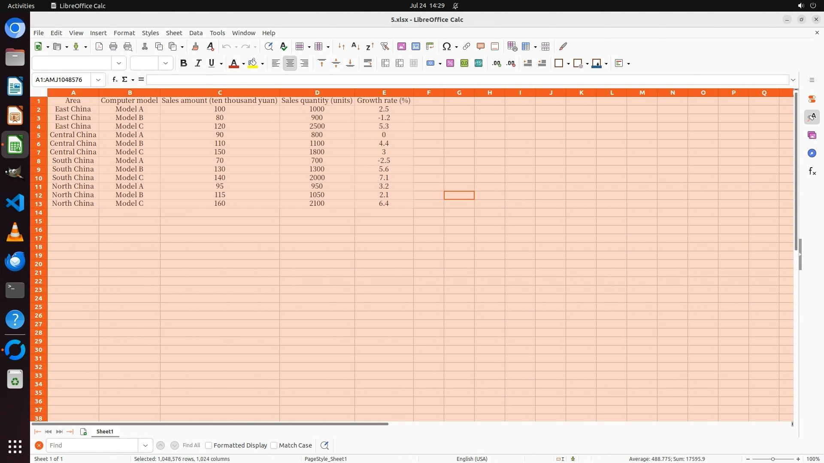Open the Name Box dropdown arrow
The height and width of the screenshot is (463, 824).
tap(98, 80)
